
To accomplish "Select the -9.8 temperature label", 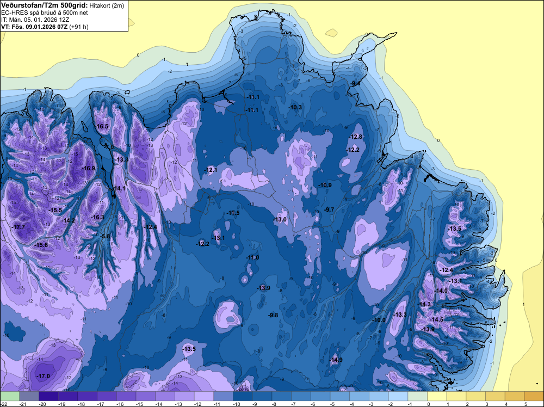I will click(273, 315).
